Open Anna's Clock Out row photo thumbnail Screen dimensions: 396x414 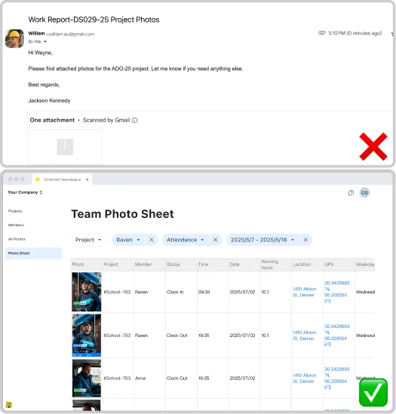point(87,378)
